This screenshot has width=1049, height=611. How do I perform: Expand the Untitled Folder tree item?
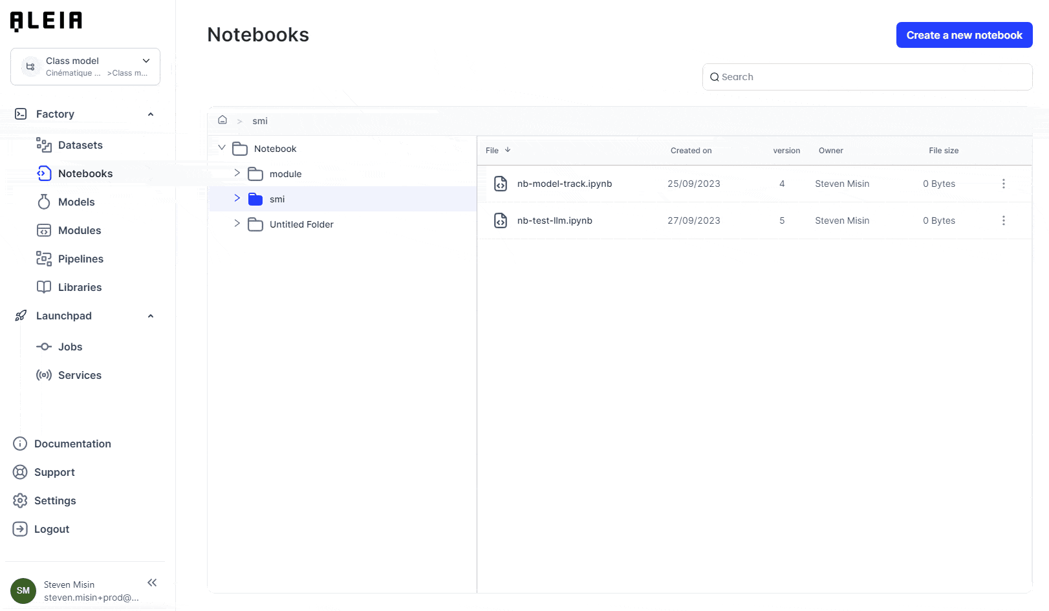pos(237,224)
